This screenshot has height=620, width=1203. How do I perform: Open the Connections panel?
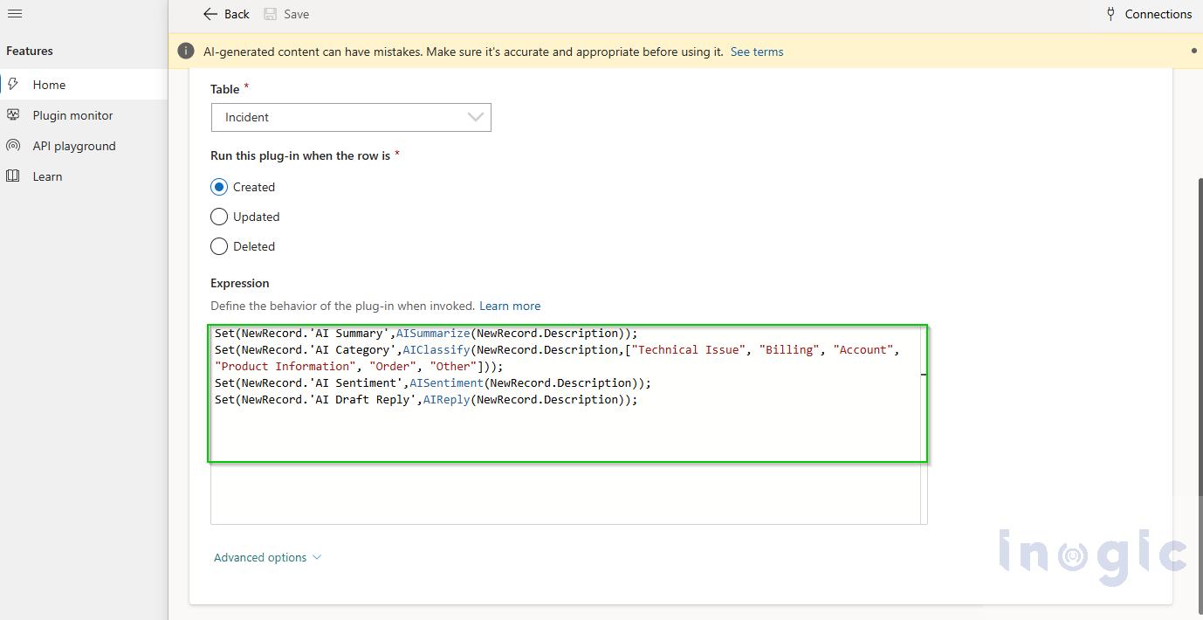(1148, 14)
